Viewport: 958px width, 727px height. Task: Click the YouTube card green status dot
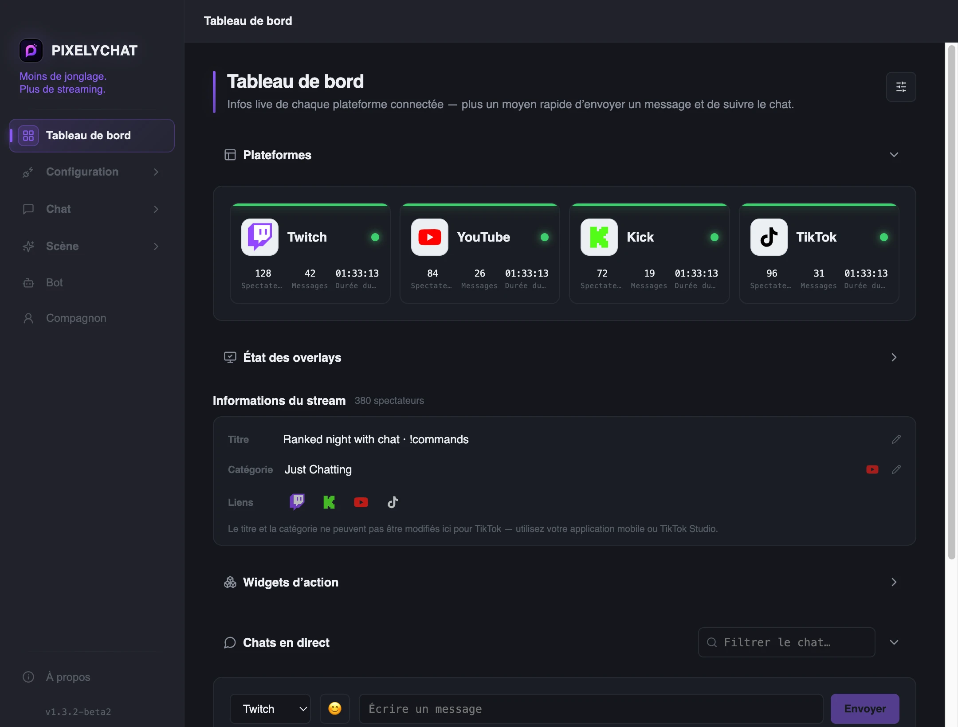click(545, 237)
